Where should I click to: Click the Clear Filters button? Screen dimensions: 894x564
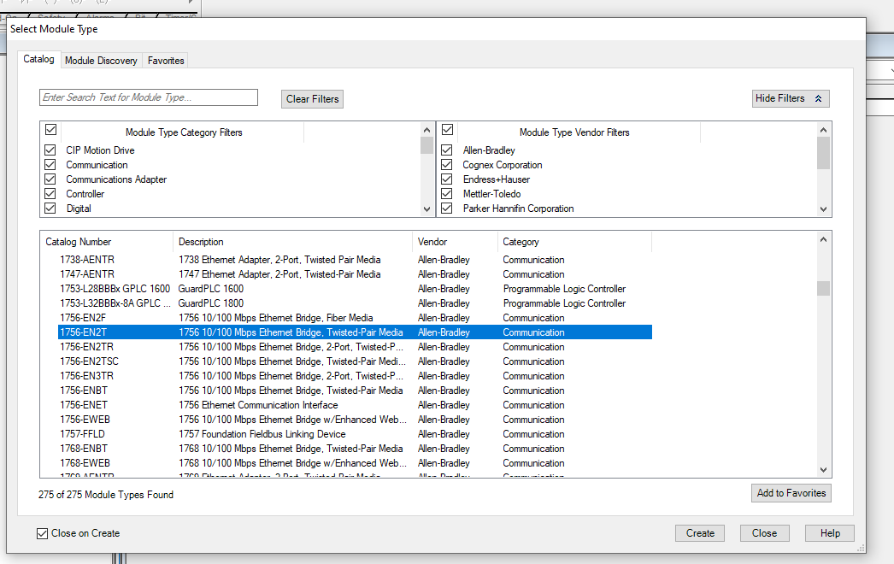313,99
